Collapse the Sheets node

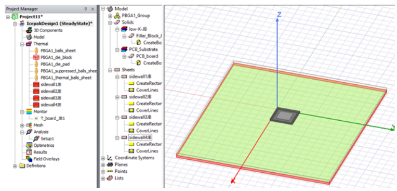(x=110, y=70)
